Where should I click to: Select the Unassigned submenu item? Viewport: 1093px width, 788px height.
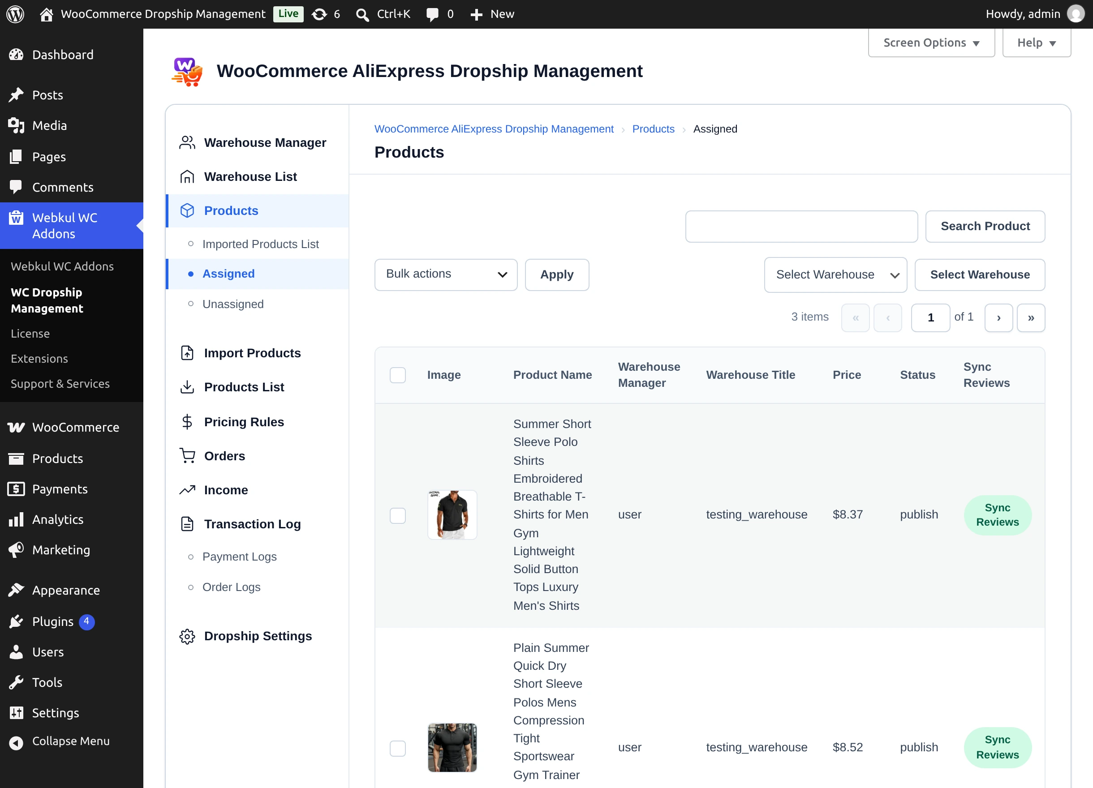pos(233,304)
